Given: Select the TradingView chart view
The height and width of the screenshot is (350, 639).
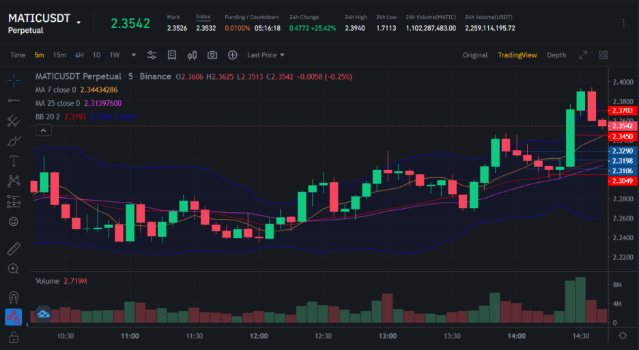Looking at the screenshot, I should [x=517, y=55].
